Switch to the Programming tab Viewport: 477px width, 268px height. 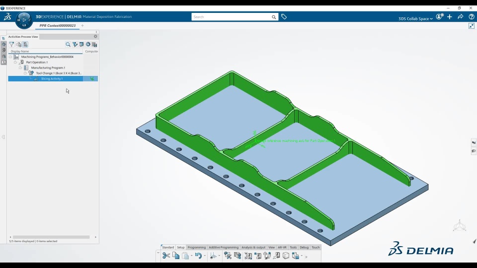click(x=197, y=247)
